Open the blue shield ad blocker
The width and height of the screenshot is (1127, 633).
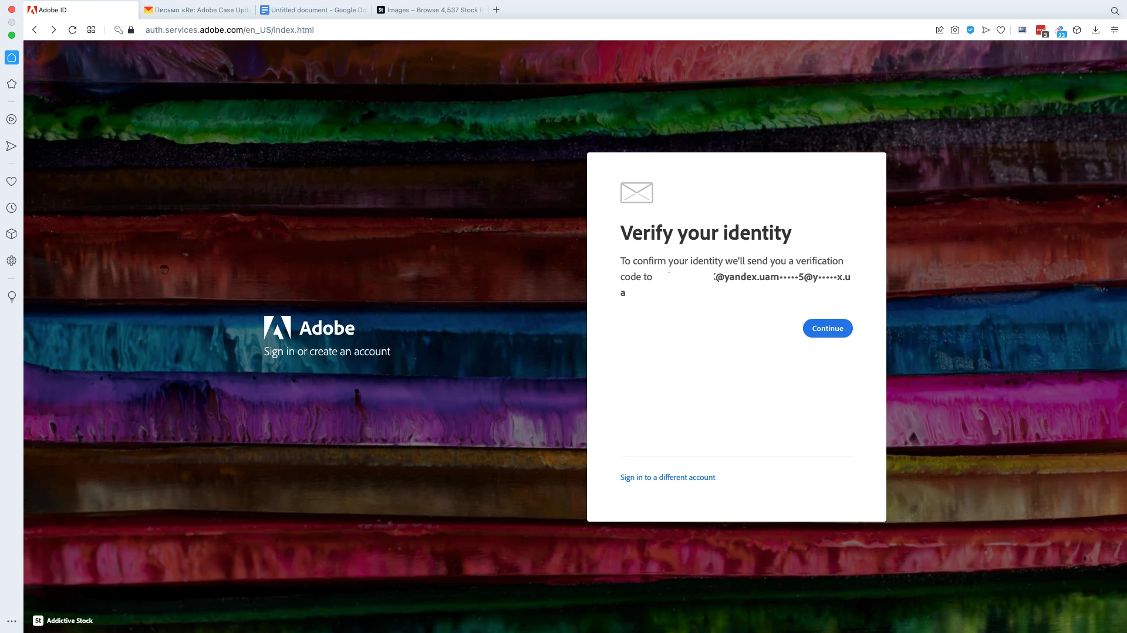click(x=970, y=30)
